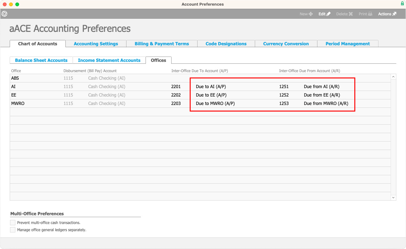Click the Disbursement (Bill Pay) Account header
This screenshot has width=406, height=249.
click(x=90, y=71)
